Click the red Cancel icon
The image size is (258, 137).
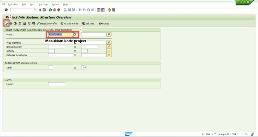click(x=59, y=10)
